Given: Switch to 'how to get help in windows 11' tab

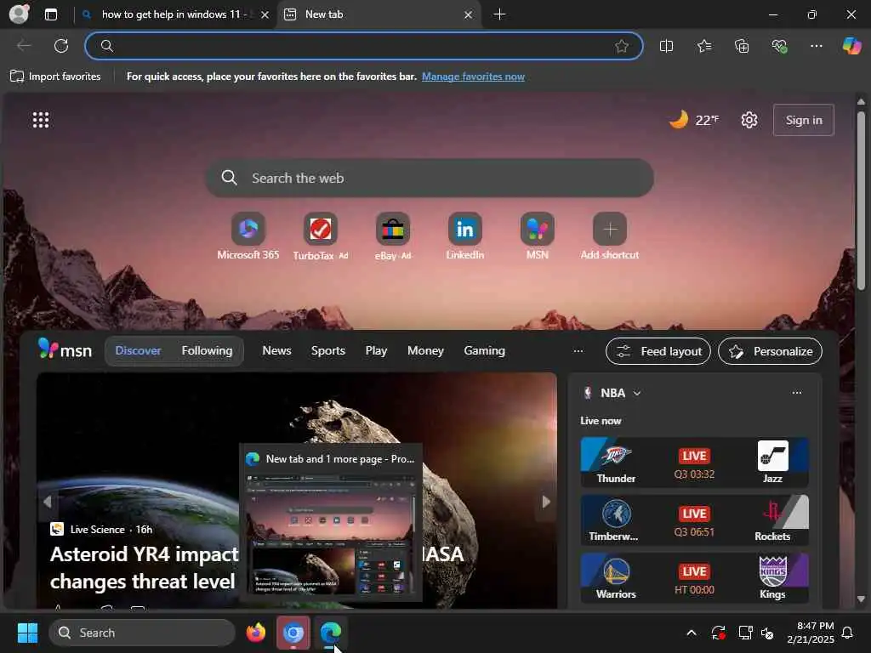Looking at the screenshot, I should pyautogui.click(x=174, y=14).
